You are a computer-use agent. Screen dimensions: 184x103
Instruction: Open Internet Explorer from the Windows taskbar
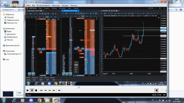pos(14,100)
